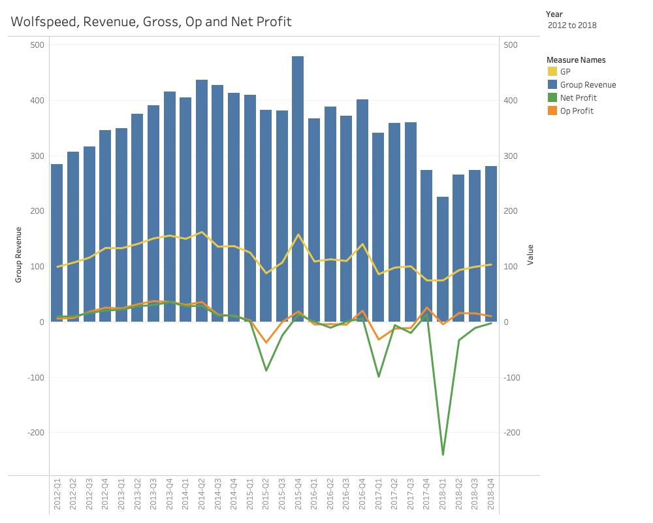Click GP line peak at 2015-Q4
653x523 pixels.
pyautogui.click(x=298, y=235)
